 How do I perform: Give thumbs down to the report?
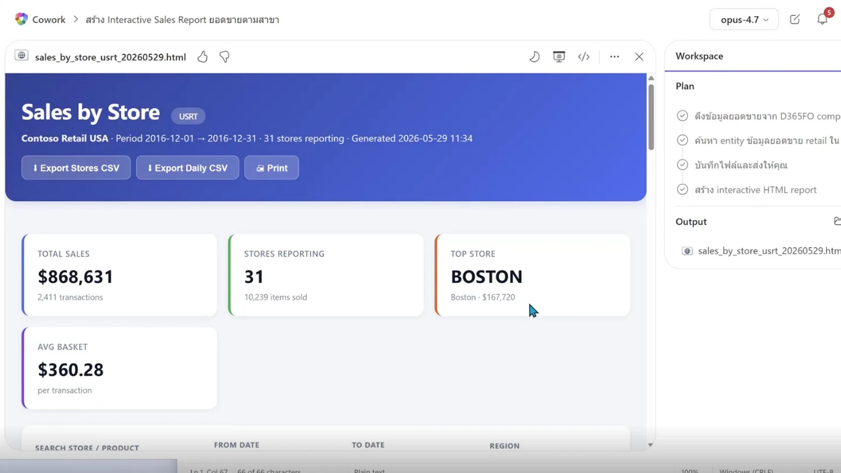[224, 57]
